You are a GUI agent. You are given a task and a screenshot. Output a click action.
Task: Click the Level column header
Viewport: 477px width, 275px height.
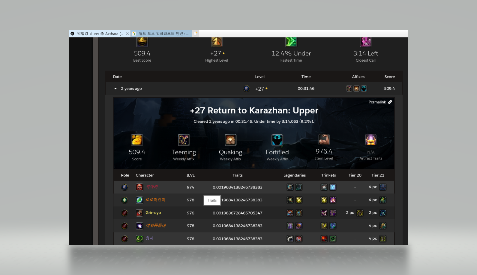pyautogui.click(x=260, y=77)
